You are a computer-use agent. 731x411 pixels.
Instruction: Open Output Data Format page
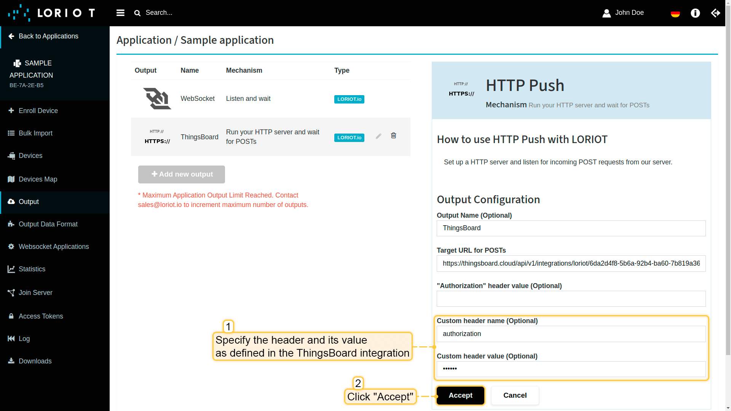click(48, 224)
